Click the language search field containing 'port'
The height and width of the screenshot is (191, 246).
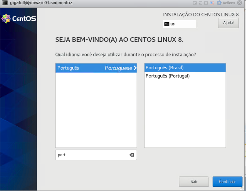[x=96, y=155]
